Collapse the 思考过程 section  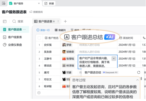point(138,80)
